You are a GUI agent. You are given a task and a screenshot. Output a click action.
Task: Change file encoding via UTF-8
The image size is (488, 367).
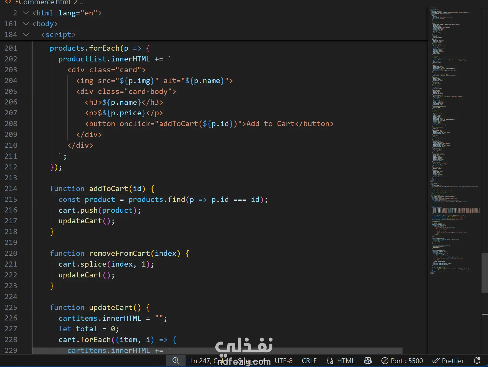click(x=284, y=361)
